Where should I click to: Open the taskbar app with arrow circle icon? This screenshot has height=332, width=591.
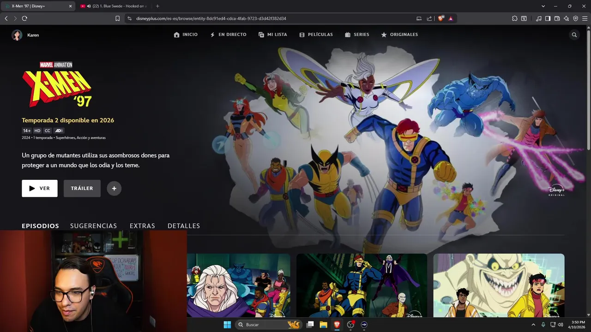(364, 325)
